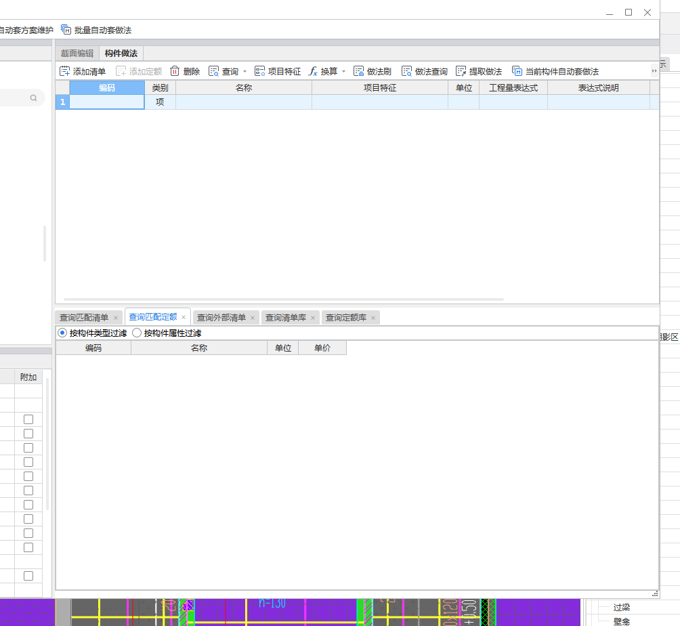Click the 编码 column header in lower table
680x626 pixels.
pos(93,348)
